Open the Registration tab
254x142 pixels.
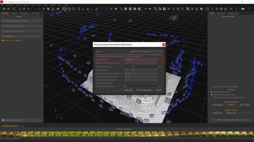click(233, 13)
